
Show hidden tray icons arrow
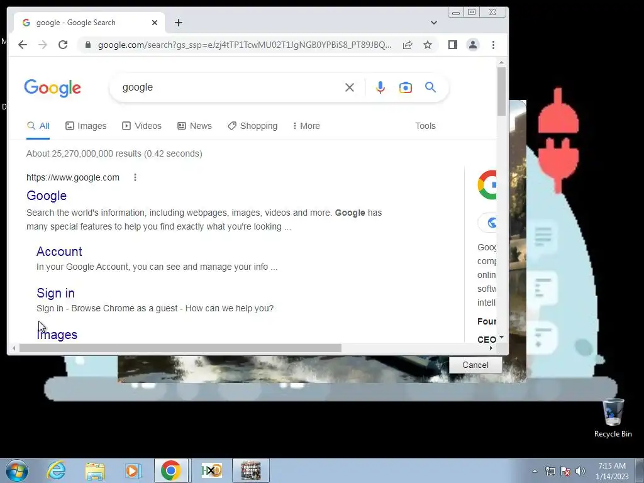coord(535,471)
